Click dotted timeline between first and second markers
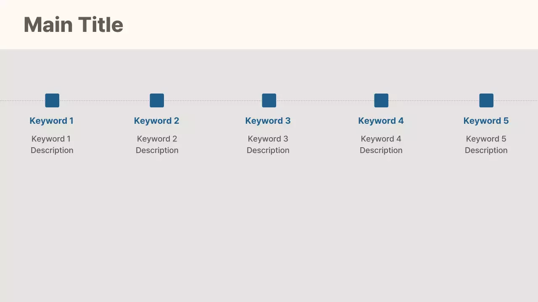 click(104, 101)
